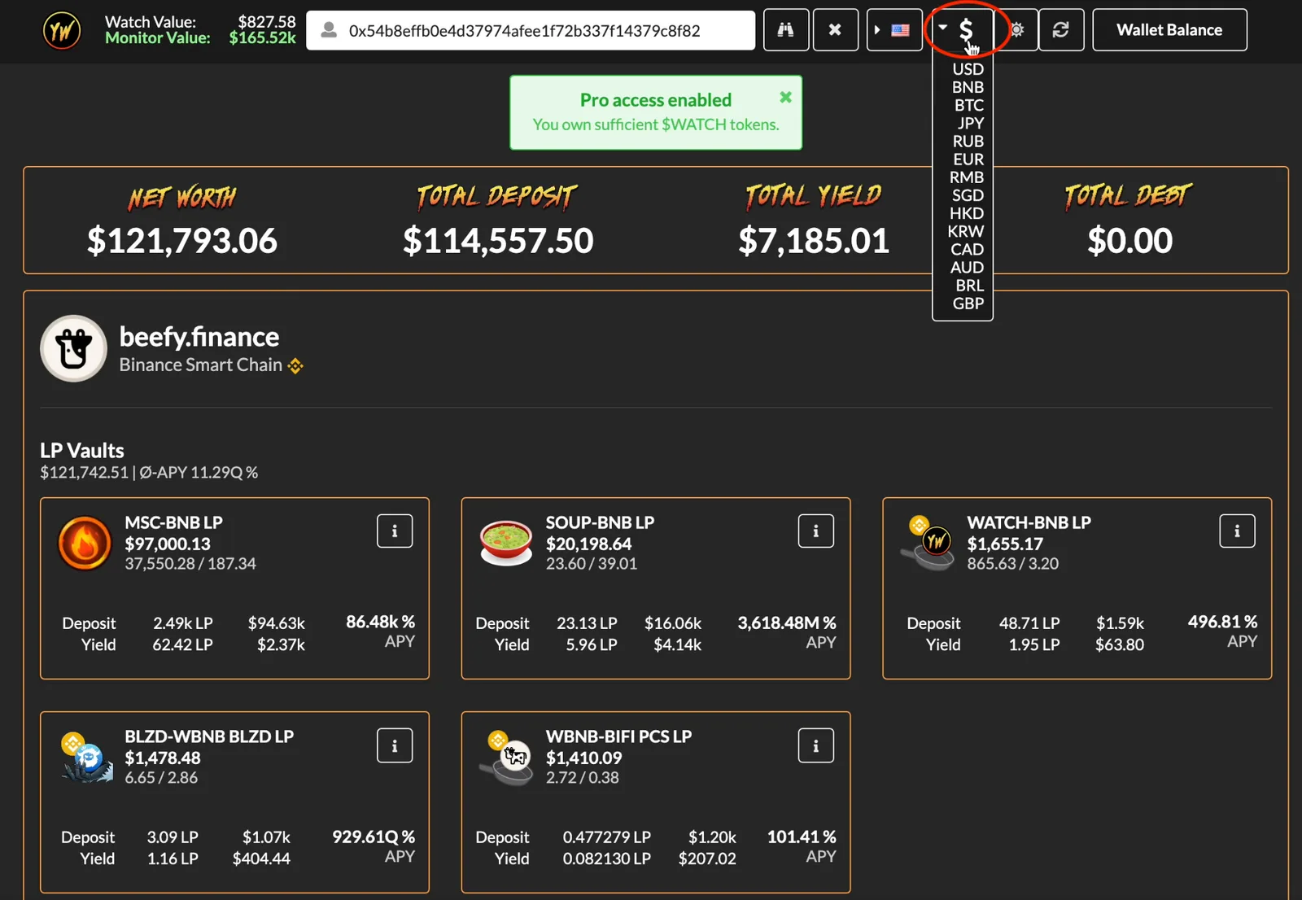Viewport: 1302px width, 900px height.
Task: Open the Wallet Balance view
Action: (x=1169, y=30)
